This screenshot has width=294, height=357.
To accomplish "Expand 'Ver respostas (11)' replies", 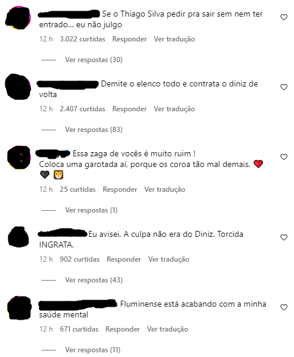I will (92, 350).
